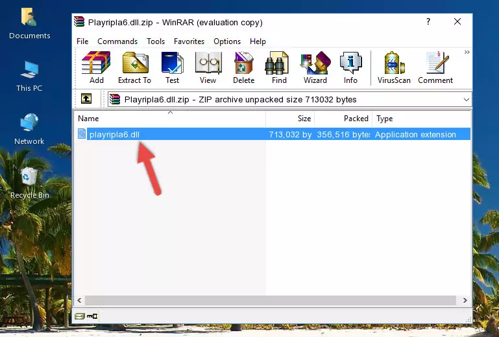499x337 pixels.
Task: Sort list by Name column
Action: 170,119
